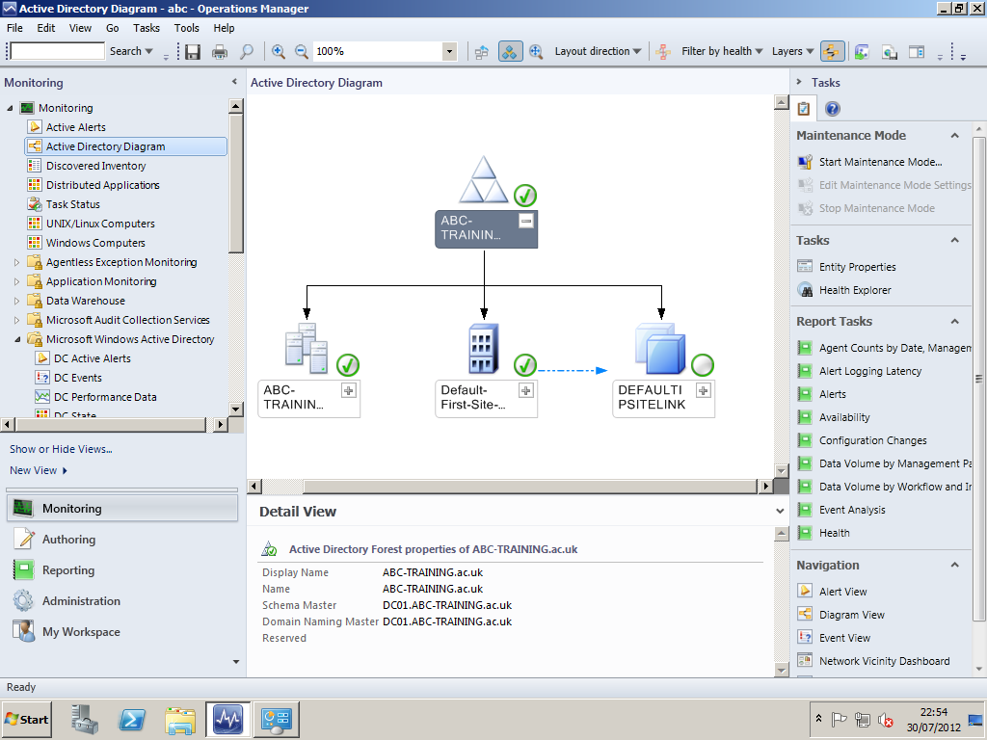Expand the Default-First-Site node with the plus button
Image resolution: width=987 pixels, height=740 pixels.
coord(525,391)
